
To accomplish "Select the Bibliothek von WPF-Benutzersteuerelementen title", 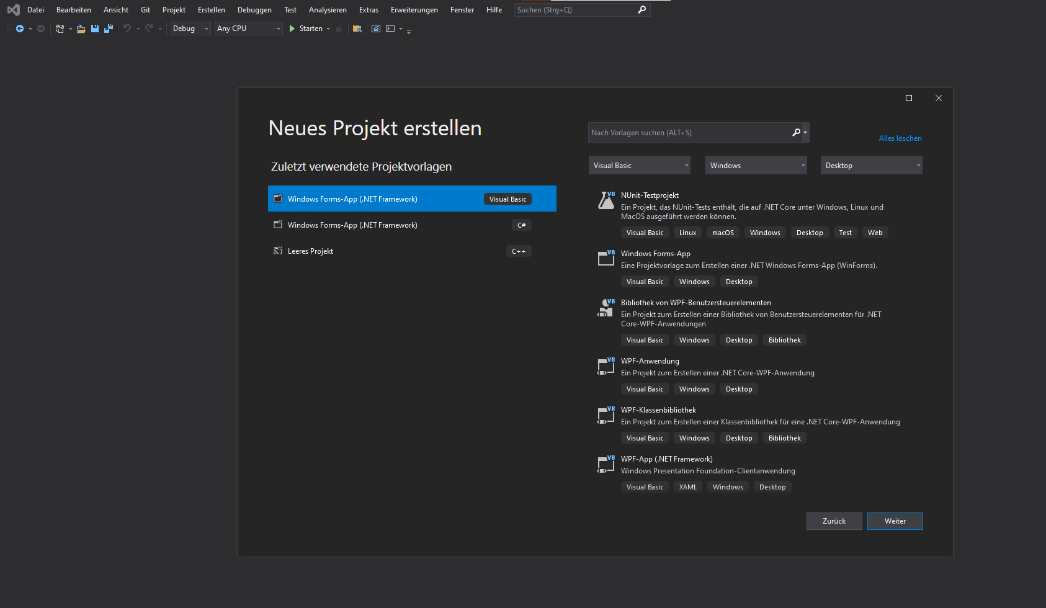I will (x=696, y=303).
